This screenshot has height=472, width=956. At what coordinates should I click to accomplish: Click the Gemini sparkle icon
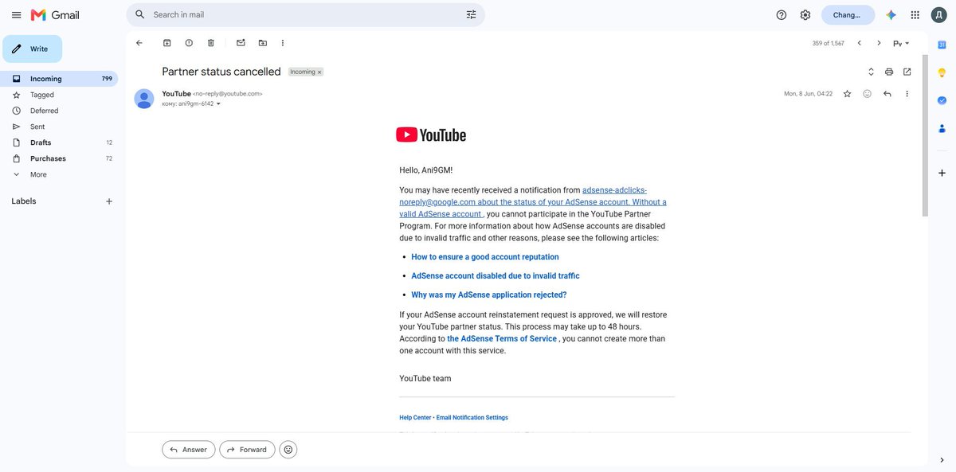coord(891,14)
